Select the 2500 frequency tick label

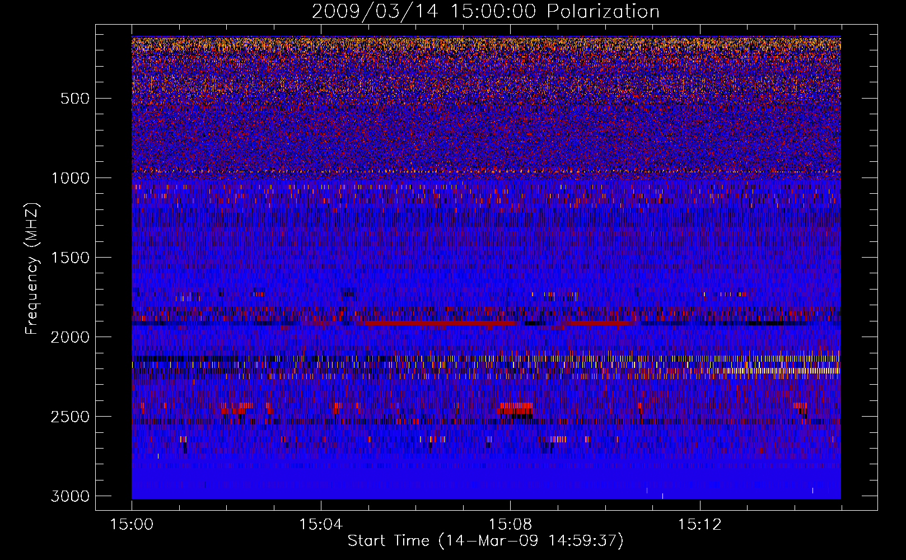click(70, 417)
